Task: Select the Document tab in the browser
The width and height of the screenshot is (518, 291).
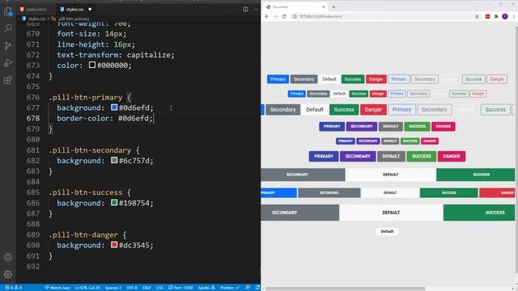Action: click(295, 7)
